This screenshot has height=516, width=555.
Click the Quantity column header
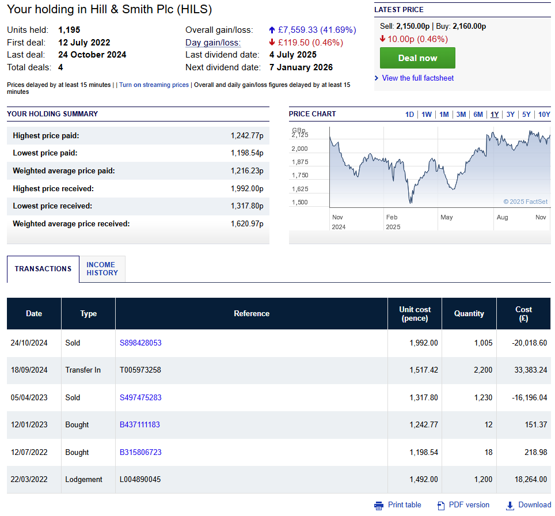[469, 314]
